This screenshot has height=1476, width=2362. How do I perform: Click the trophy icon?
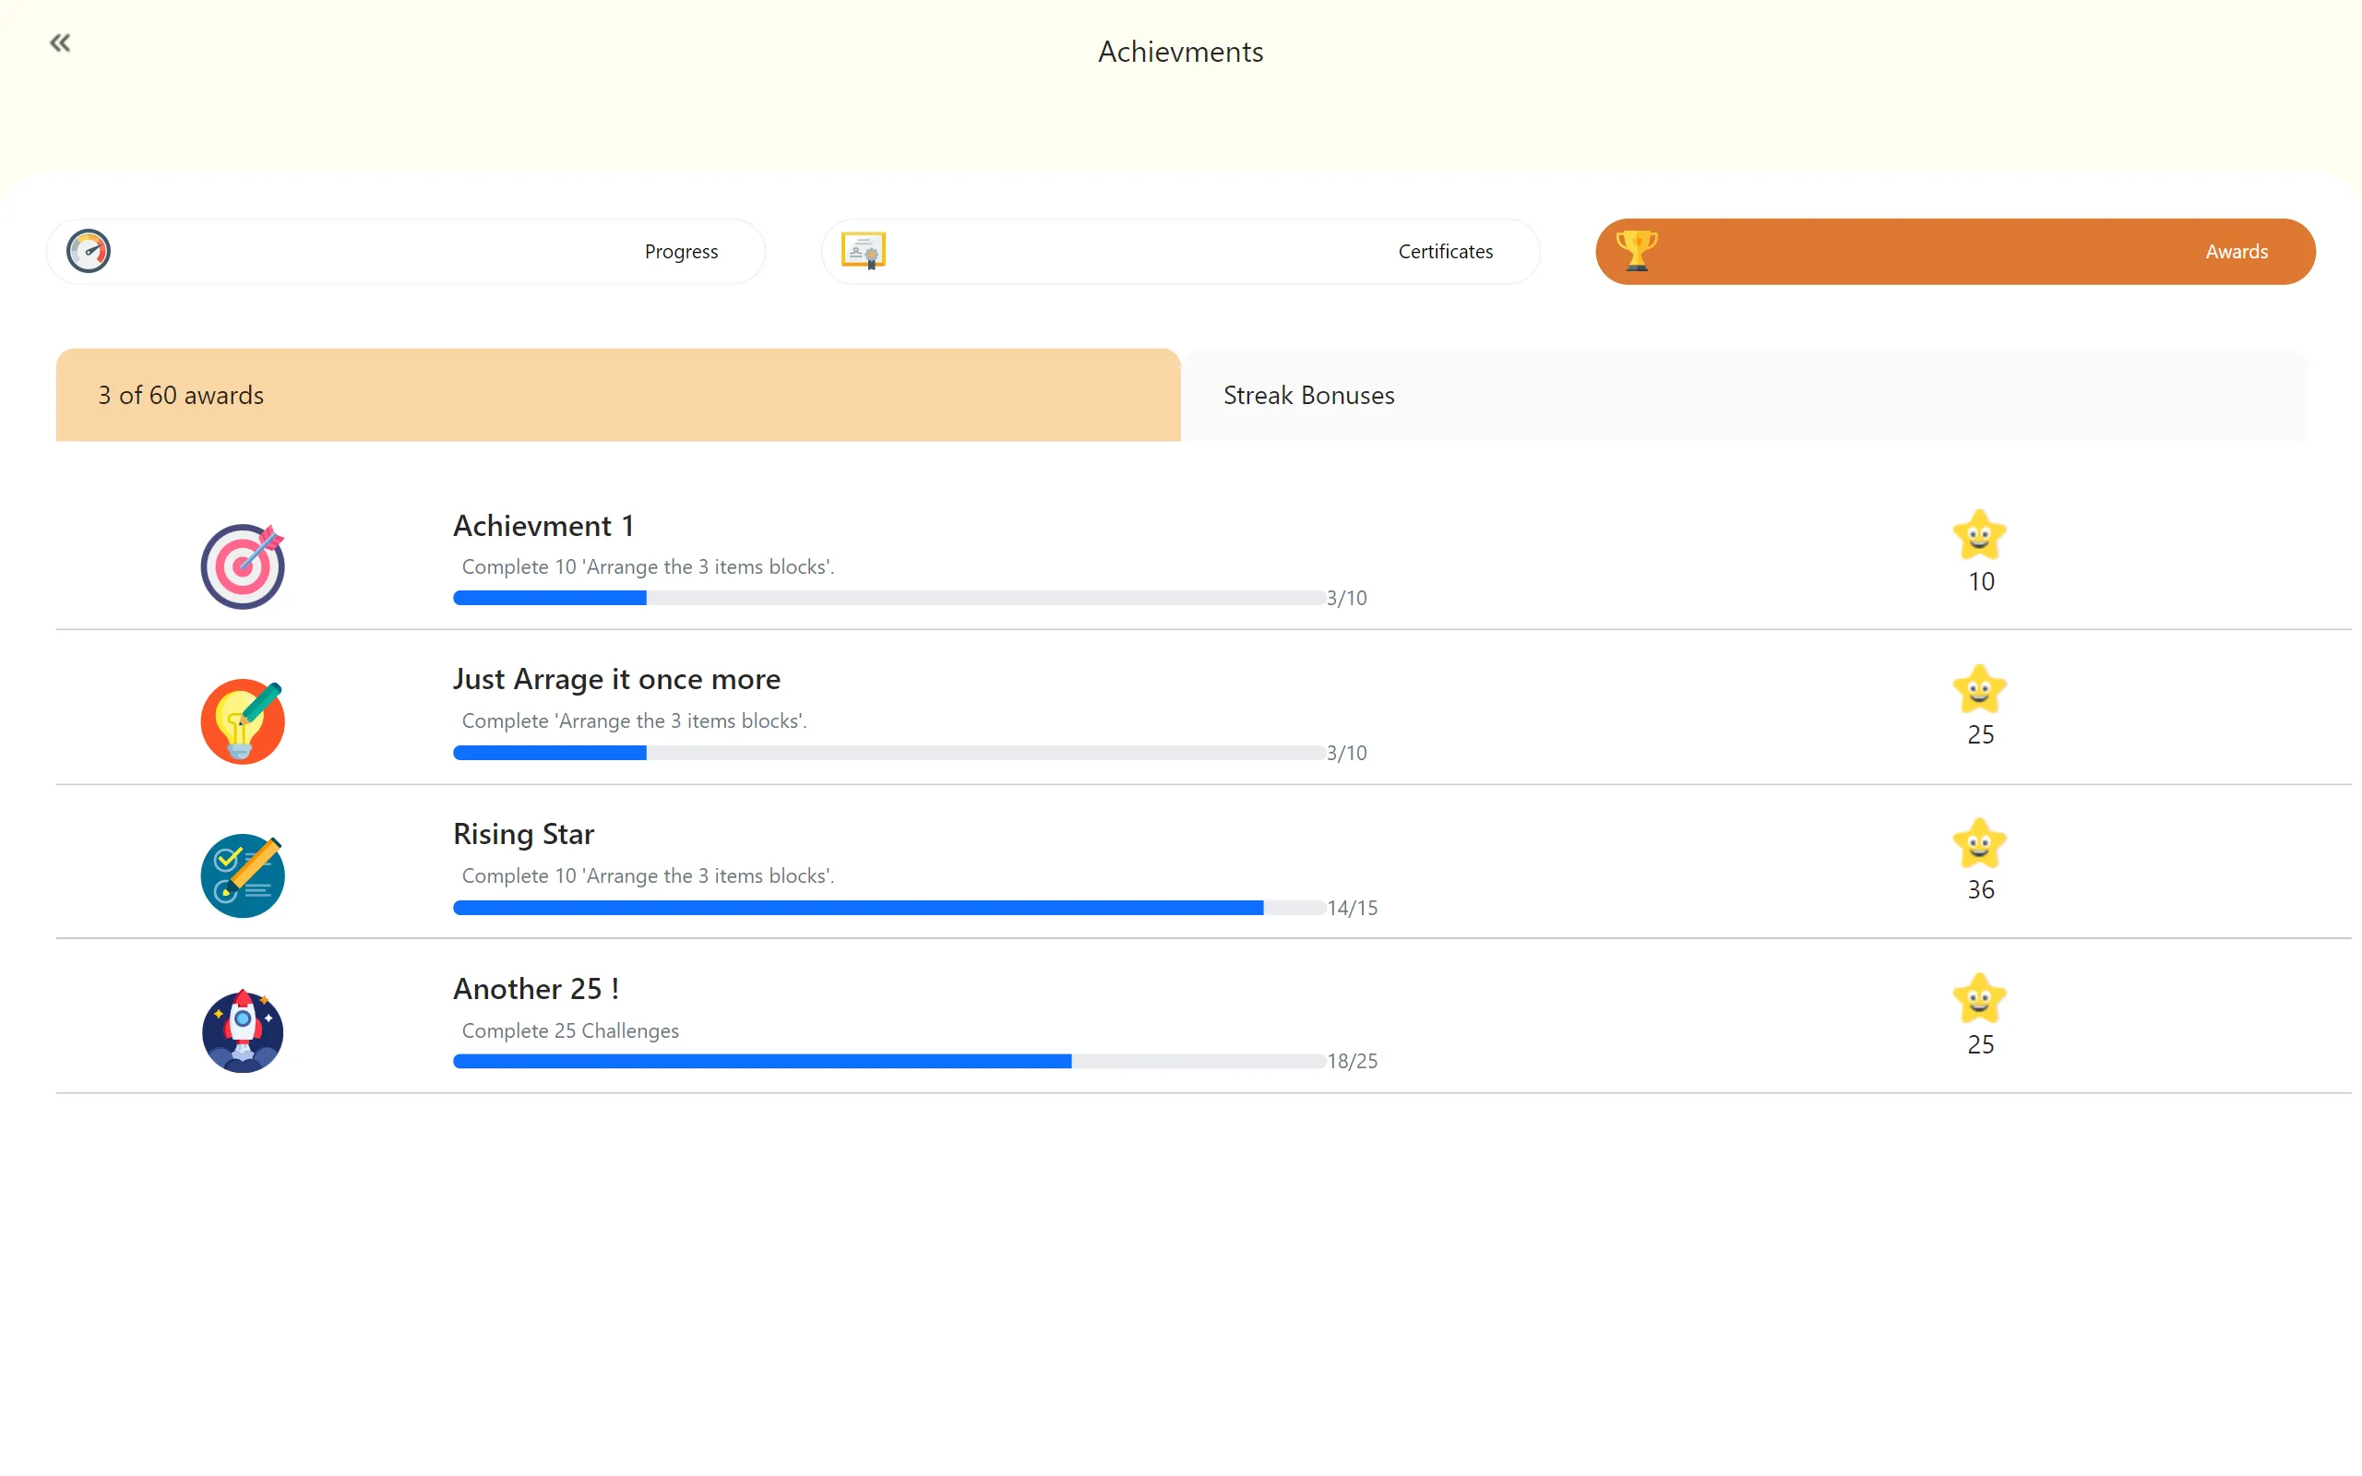click(1637, 251)
